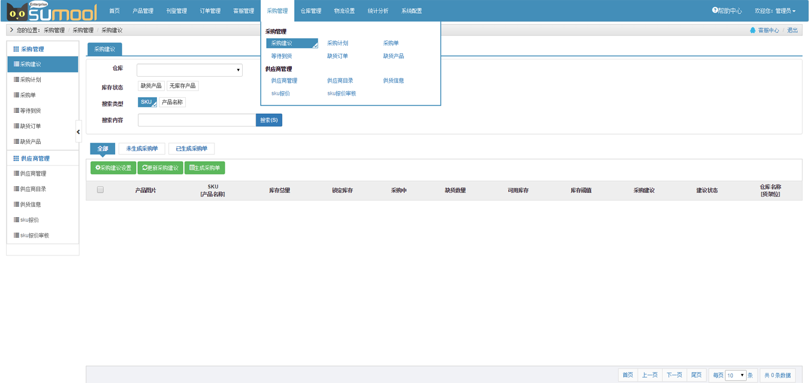
Task: Open the help center question icon
Action: [x=715, y=11]
